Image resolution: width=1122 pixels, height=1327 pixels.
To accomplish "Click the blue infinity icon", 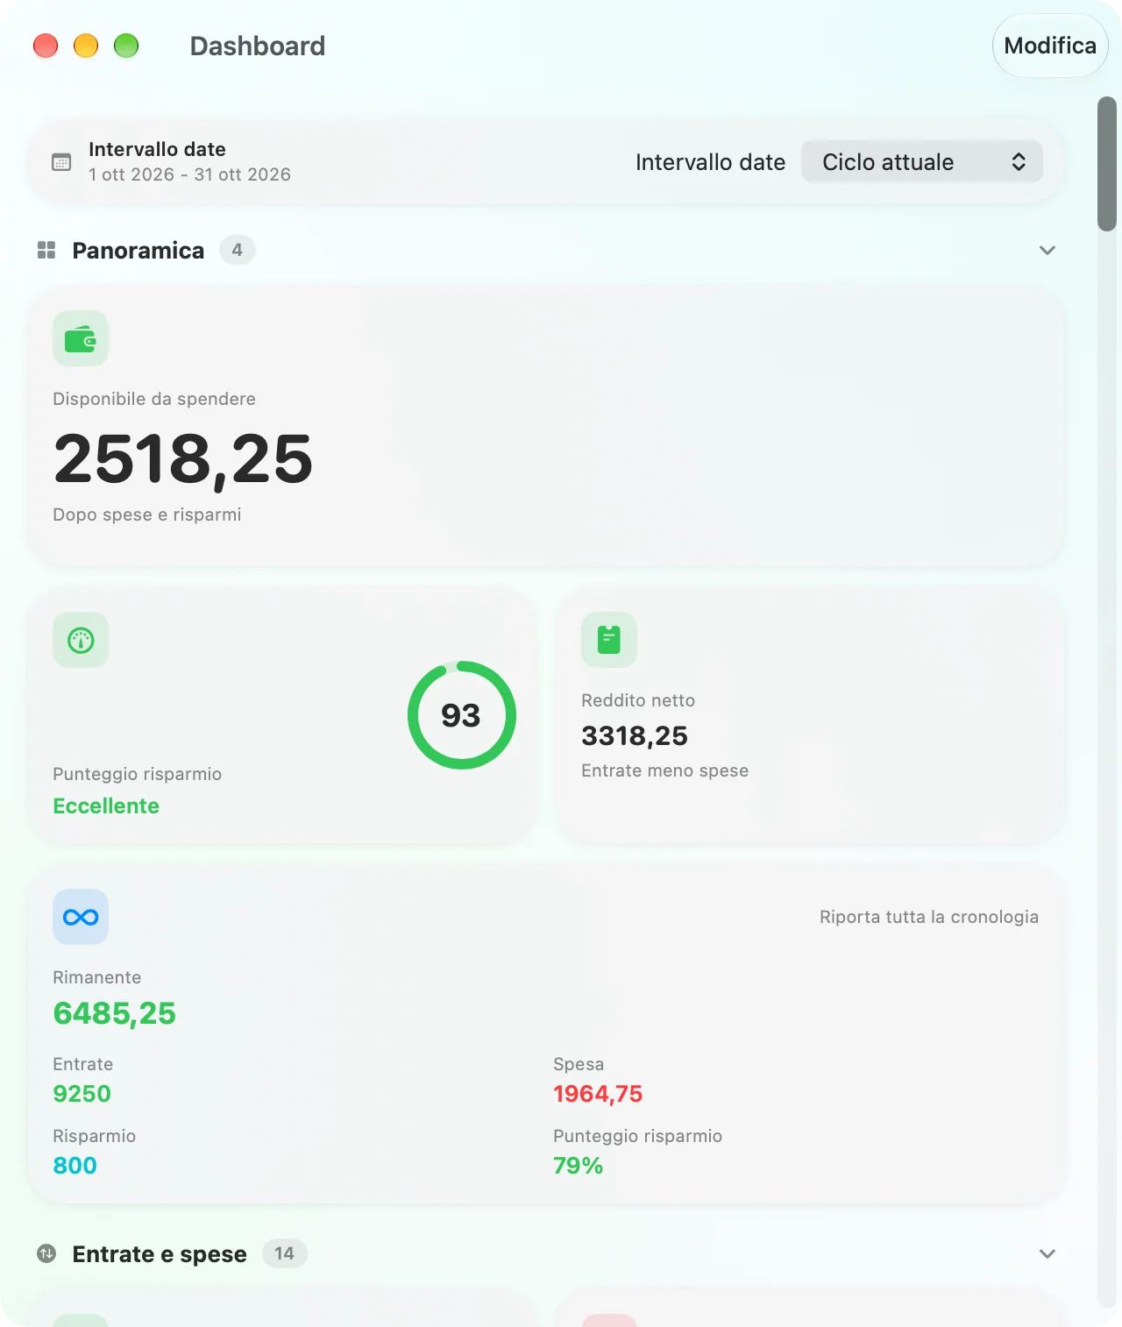I will [x=81, y=917].
